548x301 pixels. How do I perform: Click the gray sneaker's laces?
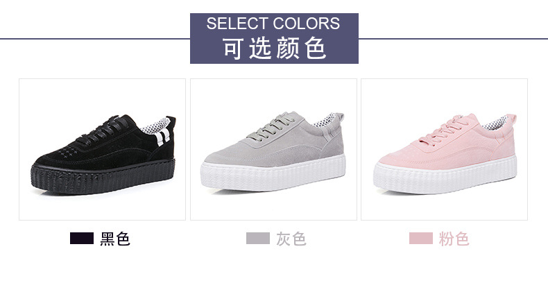click(x=271, y=128)
